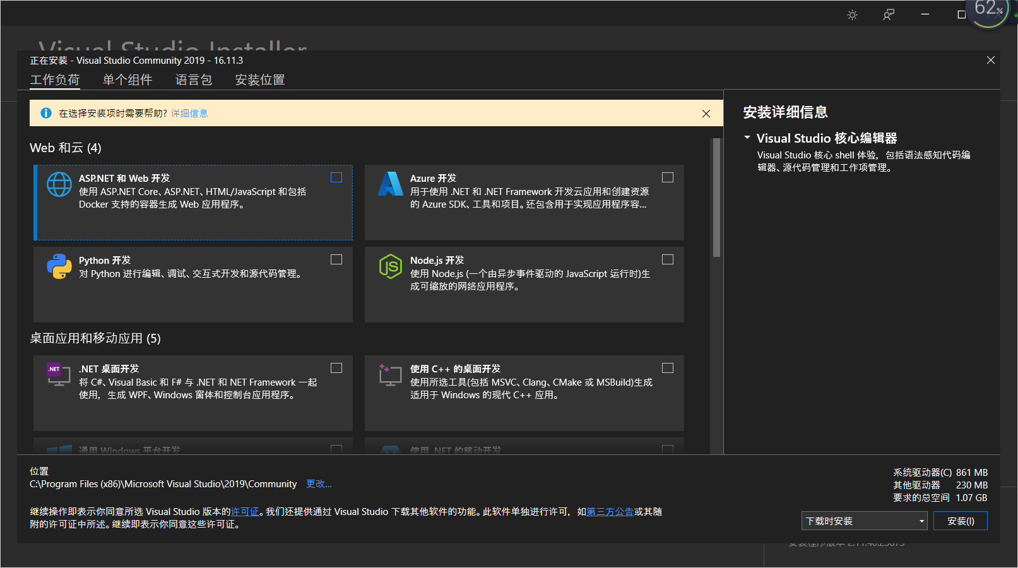Select the 使用 C++ 的桌面开发 checkbox
The width and height of the screenshot is (1018, 568).
(x=668, y=368)
